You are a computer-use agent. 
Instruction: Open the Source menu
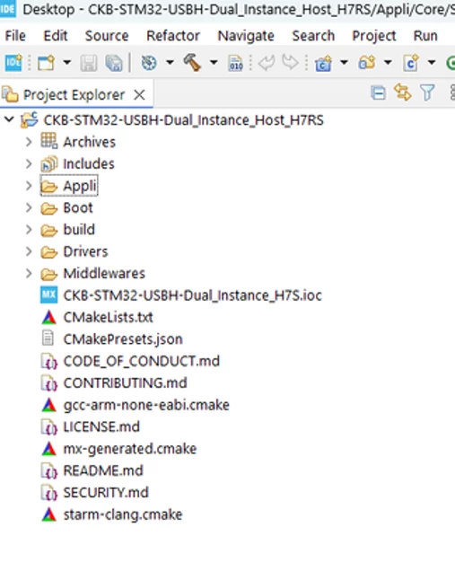(x=107, y=36)
